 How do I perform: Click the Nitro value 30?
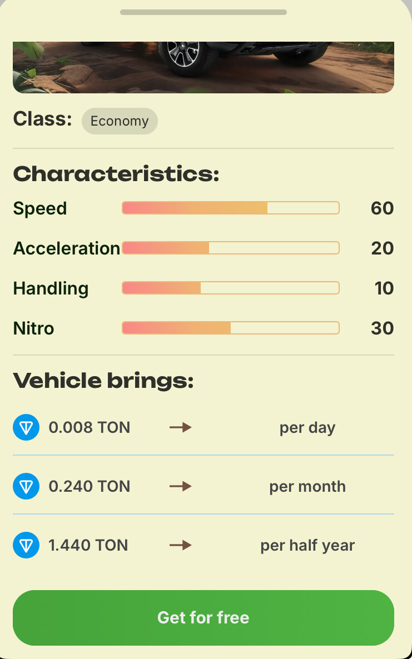(x=382, y=328)
